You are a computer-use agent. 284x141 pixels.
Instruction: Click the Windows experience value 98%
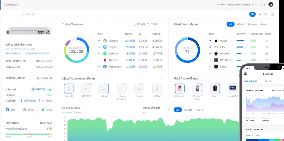253,60
